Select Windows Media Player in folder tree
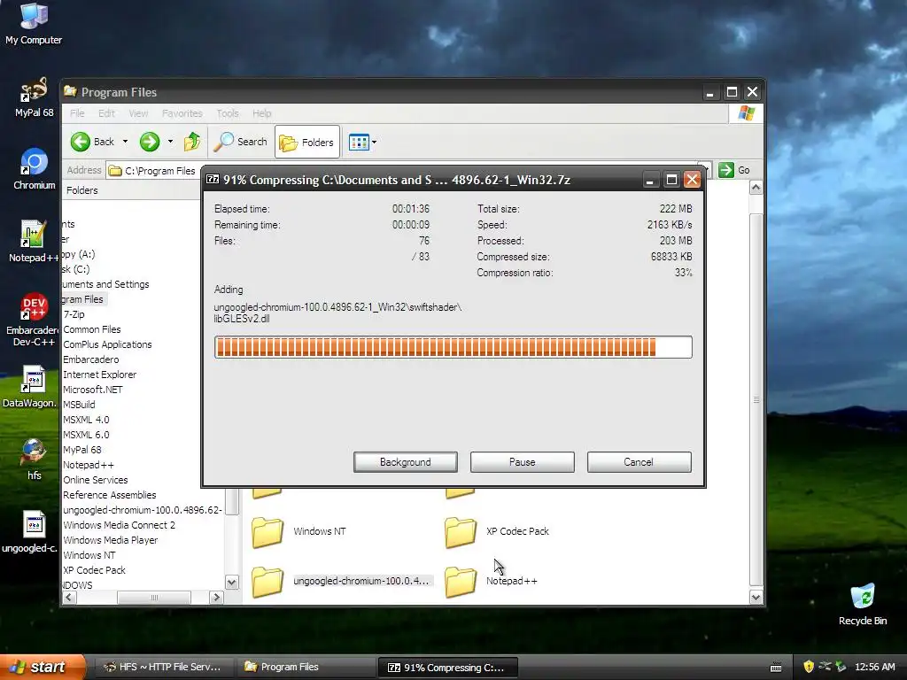 point(111,539)
